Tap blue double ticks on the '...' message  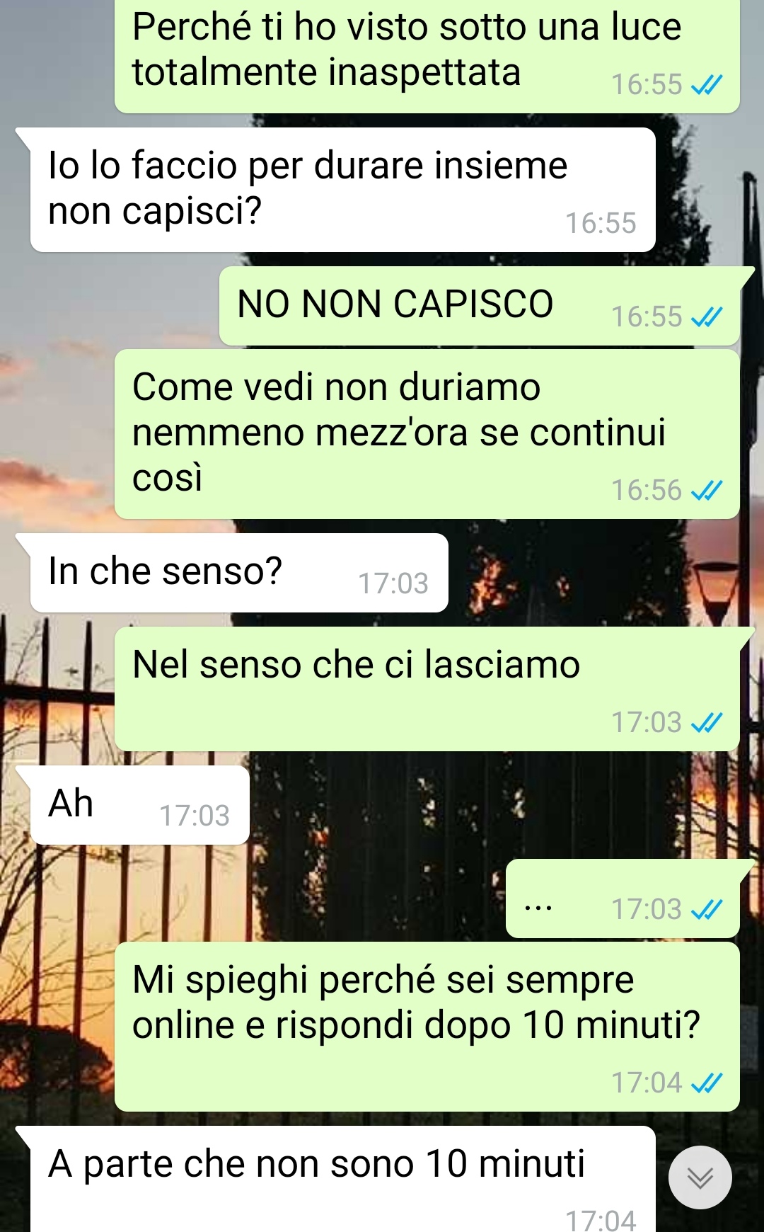707,909
